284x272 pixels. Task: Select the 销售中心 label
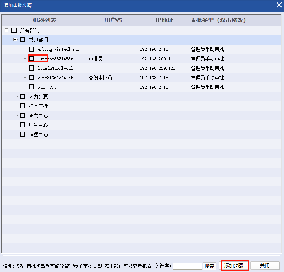point(39,134)
